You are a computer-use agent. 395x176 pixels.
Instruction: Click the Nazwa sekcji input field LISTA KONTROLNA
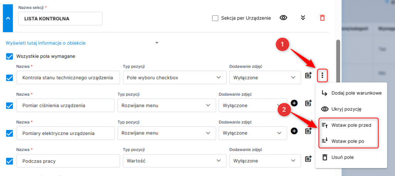pyautogui.click(x=61, y=18)
